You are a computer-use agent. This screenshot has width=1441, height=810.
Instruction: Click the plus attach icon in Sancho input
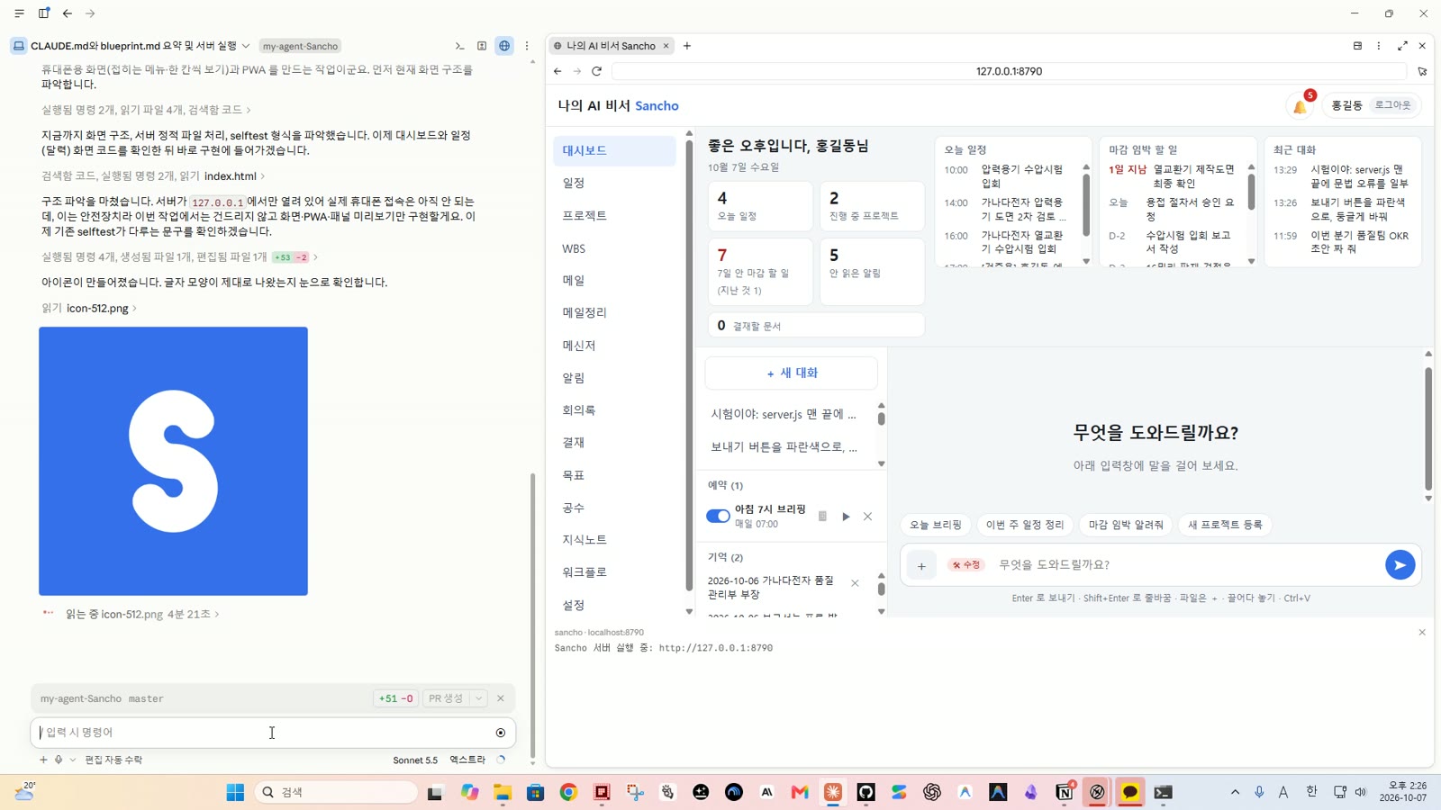coord(921,565)
